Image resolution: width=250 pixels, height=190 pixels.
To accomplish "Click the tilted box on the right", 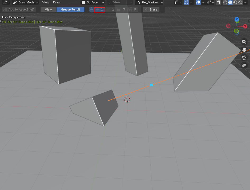I will point(206,63).
